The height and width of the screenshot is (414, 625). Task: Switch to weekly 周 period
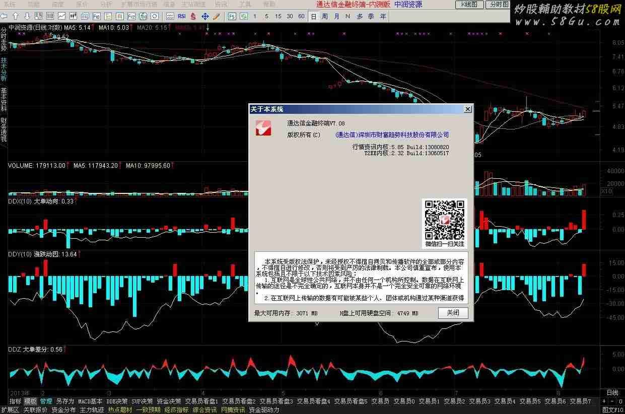tap(325, 16)
